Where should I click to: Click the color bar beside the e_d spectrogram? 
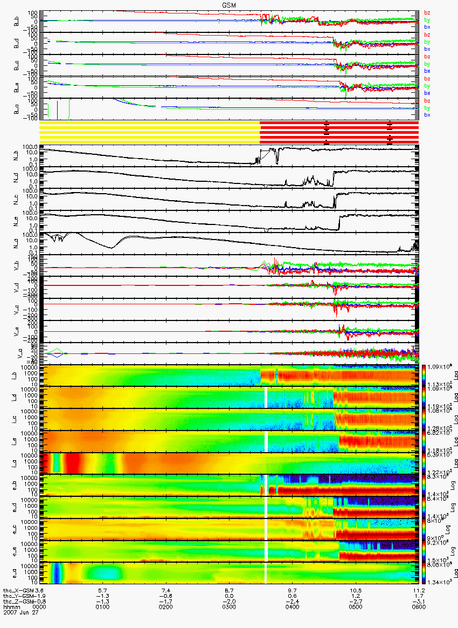coord(424,507)
